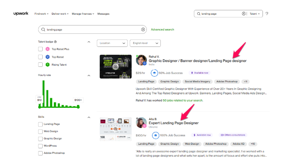This screenshot has height=165, width=298.
Task: Click the Talent badge help icon
Action: point(55,42)
